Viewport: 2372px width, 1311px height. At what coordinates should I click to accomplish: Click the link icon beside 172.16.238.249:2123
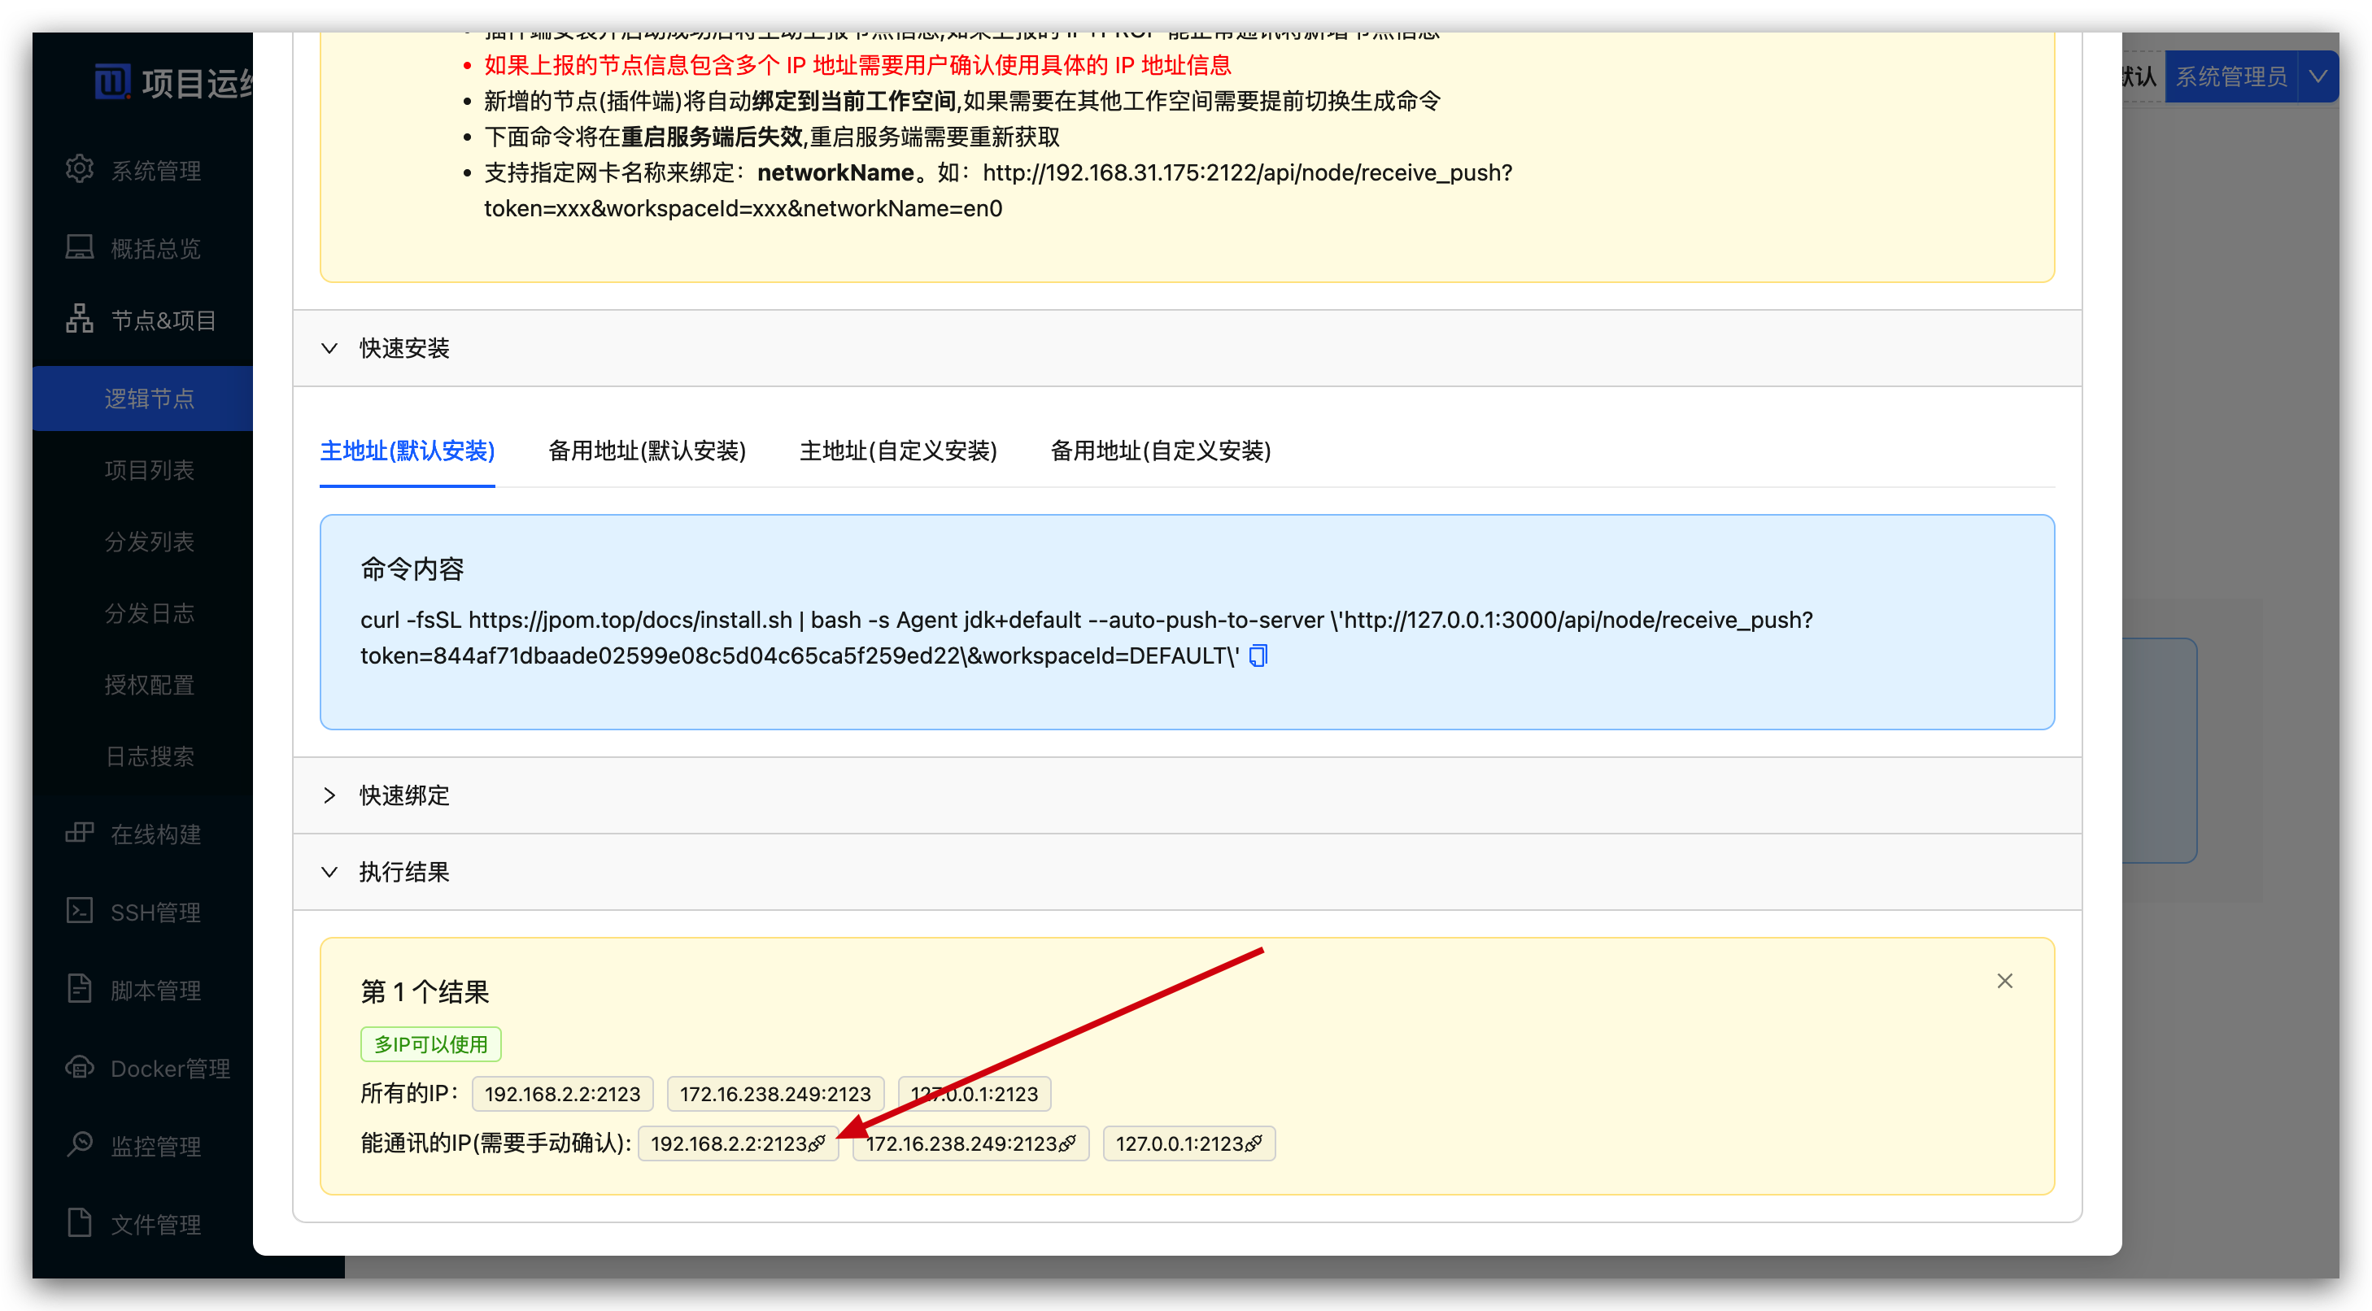1067,1143
